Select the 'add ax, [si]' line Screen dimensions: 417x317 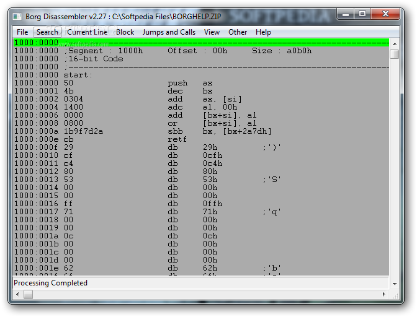[201, 99]
